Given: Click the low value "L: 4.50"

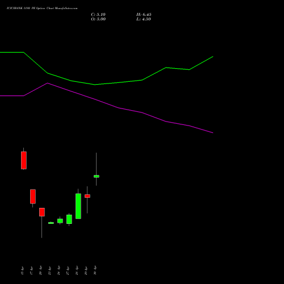Looking at the screenshot, I should coord(144,19).
